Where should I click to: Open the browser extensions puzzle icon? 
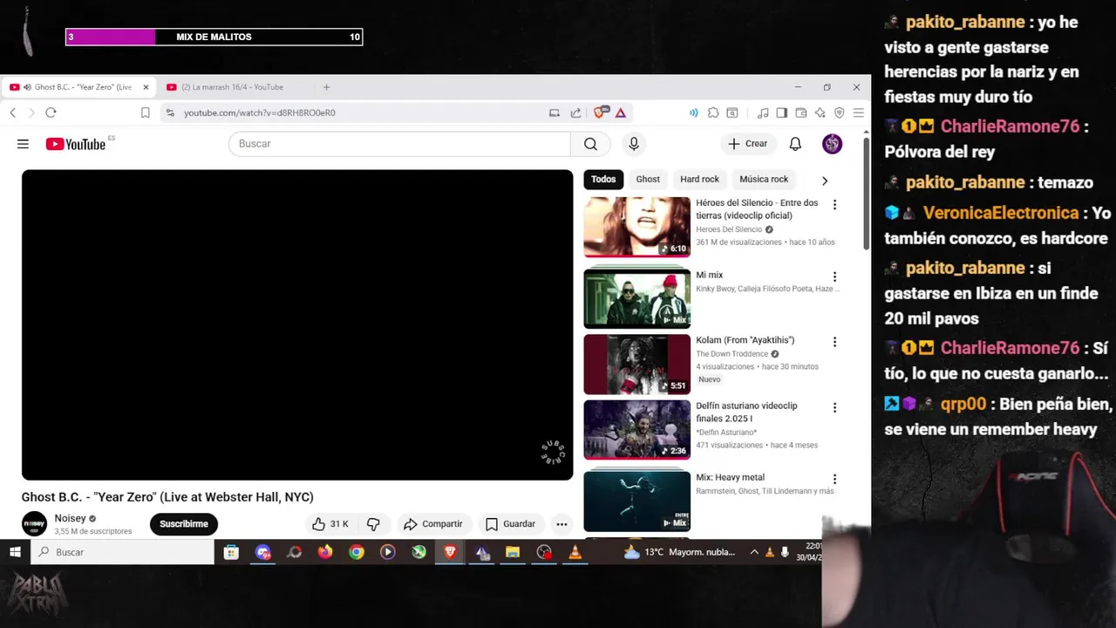713,113
